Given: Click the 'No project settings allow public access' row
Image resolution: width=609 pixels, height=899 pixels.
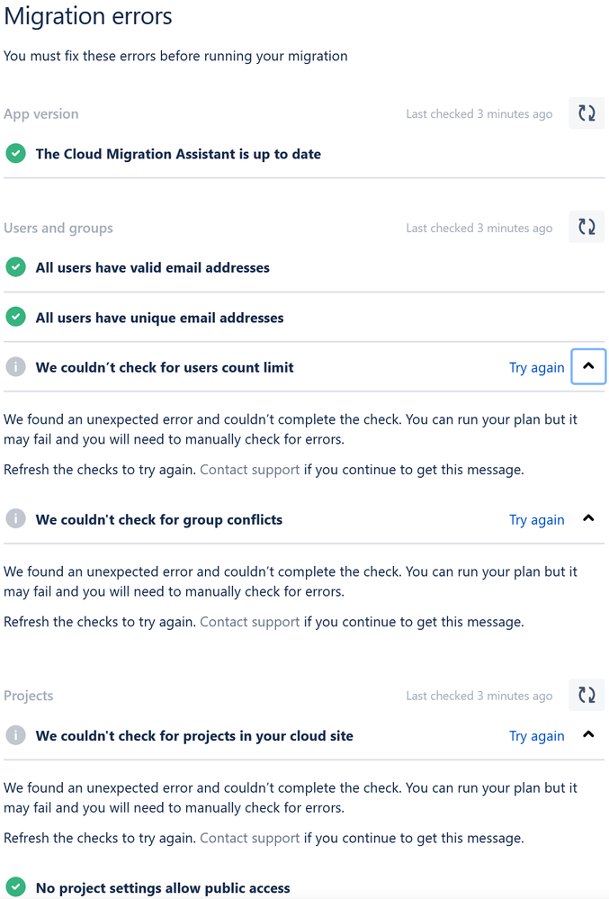Looking at the screenshot, I should (163, 888).
